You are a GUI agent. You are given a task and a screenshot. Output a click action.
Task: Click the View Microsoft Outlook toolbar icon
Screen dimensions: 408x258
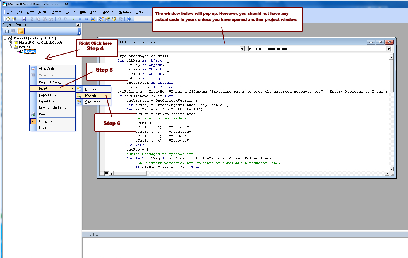tap(8, 19)
